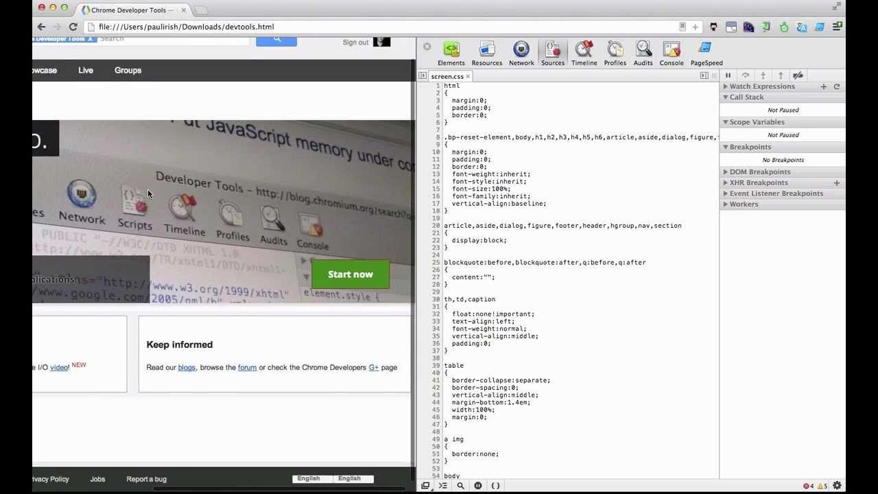Open DevTools settings gear
The image size is (878, 494).
(837, 486)
